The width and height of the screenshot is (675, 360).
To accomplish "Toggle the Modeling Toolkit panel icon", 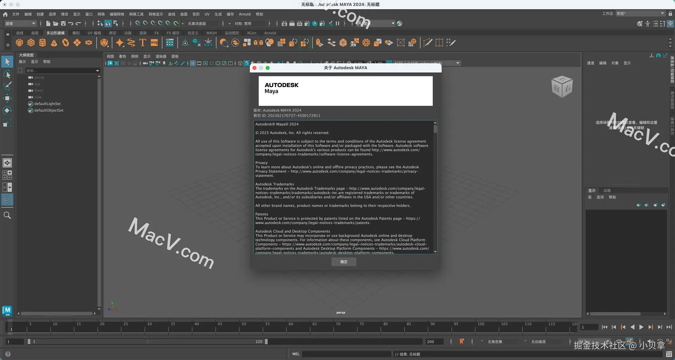I will pos(640,24).
